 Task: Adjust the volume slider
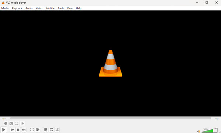point(210,130)
